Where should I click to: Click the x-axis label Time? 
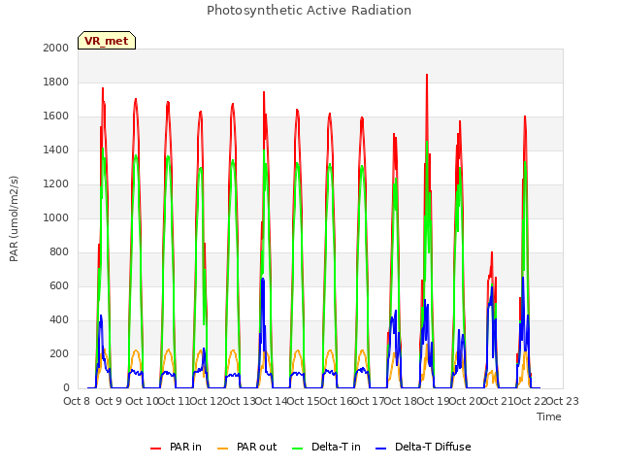[x=549, y=416]
